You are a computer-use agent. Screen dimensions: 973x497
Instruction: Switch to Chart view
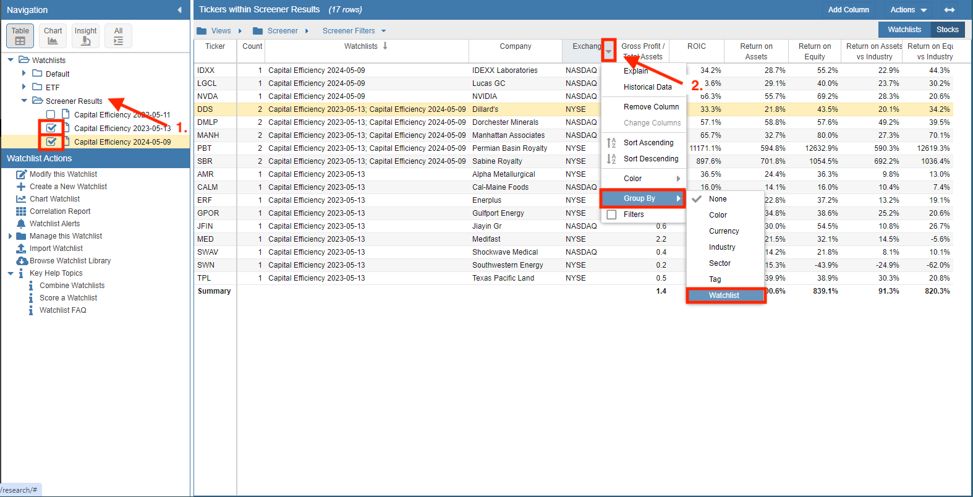(53, 36)
